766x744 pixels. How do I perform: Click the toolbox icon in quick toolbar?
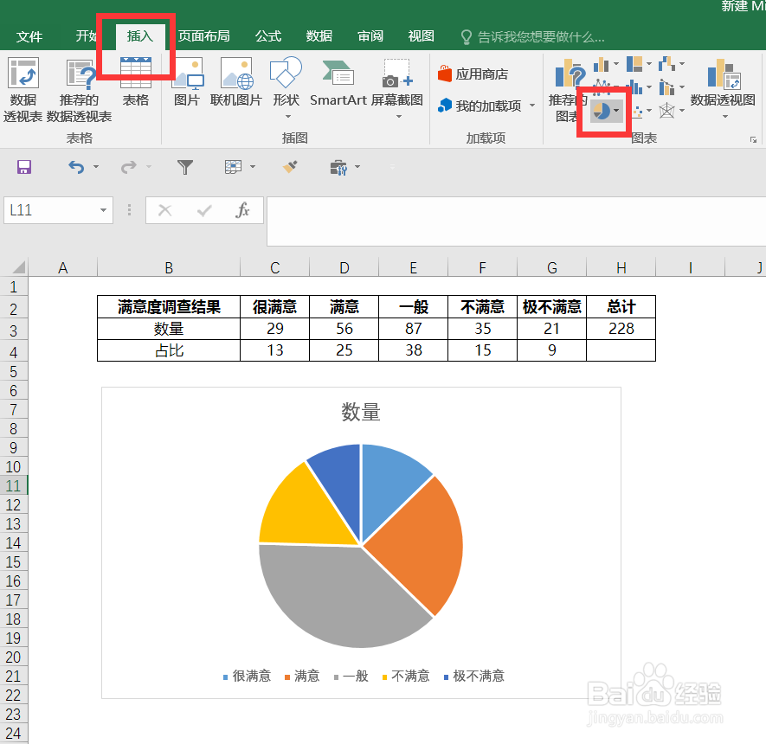click(338, 168)
